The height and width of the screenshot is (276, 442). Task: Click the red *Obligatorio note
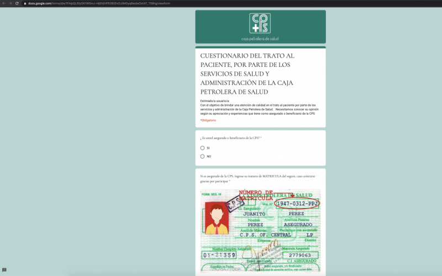coord(208,120)
